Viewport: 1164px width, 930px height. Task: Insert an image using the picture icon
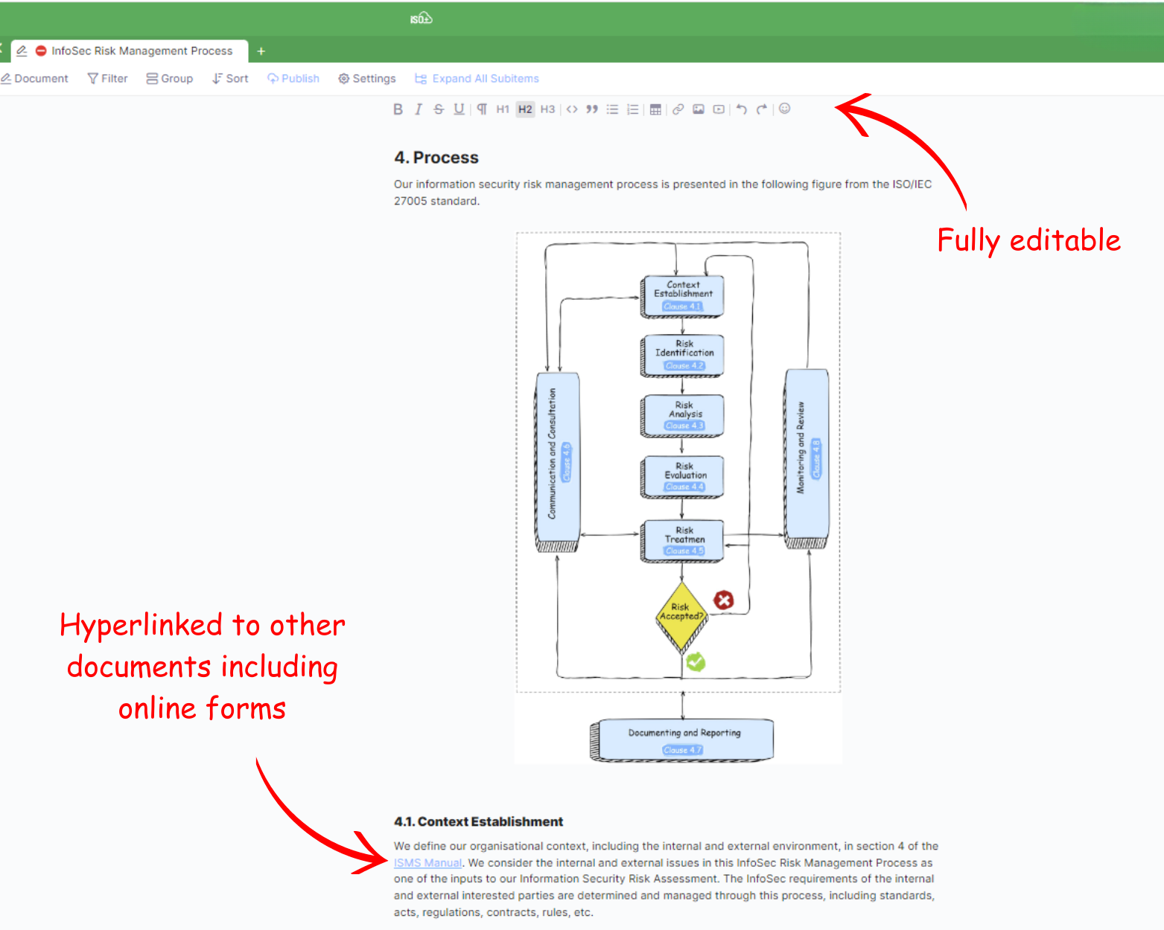tap(699, 109)
